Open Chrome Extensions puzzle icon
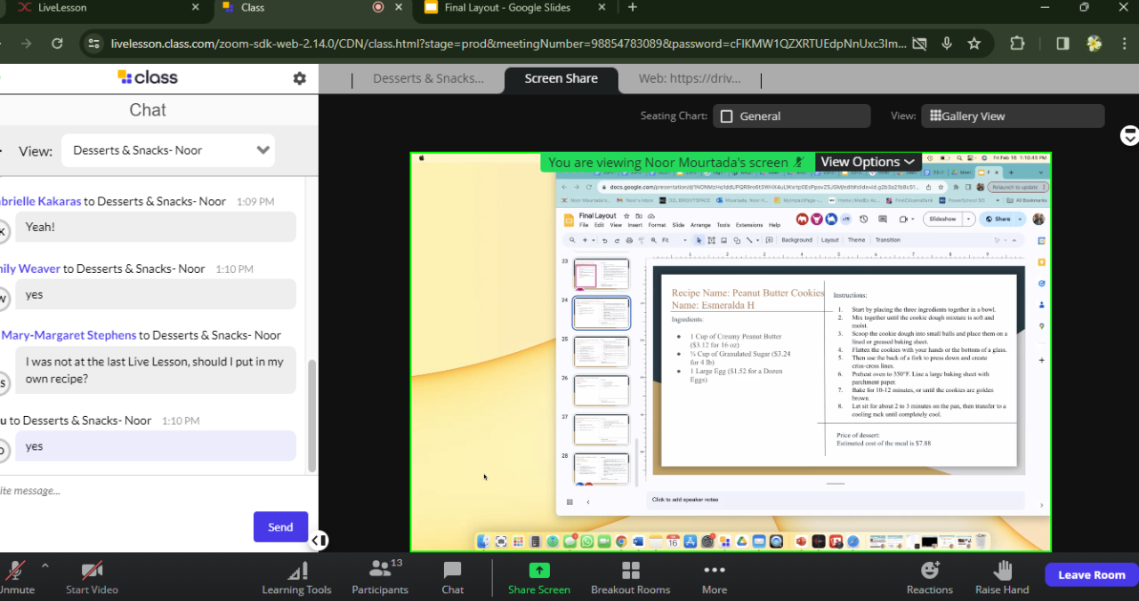1139x601 pixels. click(1017, 44)
